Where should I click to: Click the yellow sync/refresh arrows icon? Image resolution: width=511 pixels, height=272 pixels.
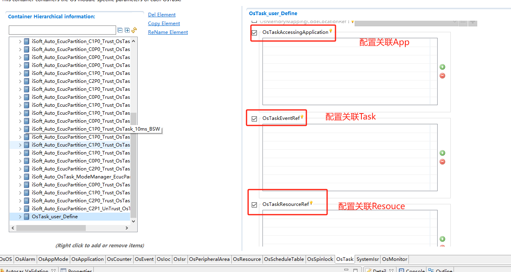pos(134,30)
